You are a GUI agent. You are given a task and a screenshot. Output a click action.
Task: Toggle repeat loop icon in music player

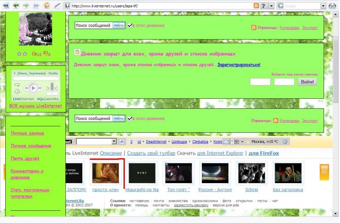(17, 85)
